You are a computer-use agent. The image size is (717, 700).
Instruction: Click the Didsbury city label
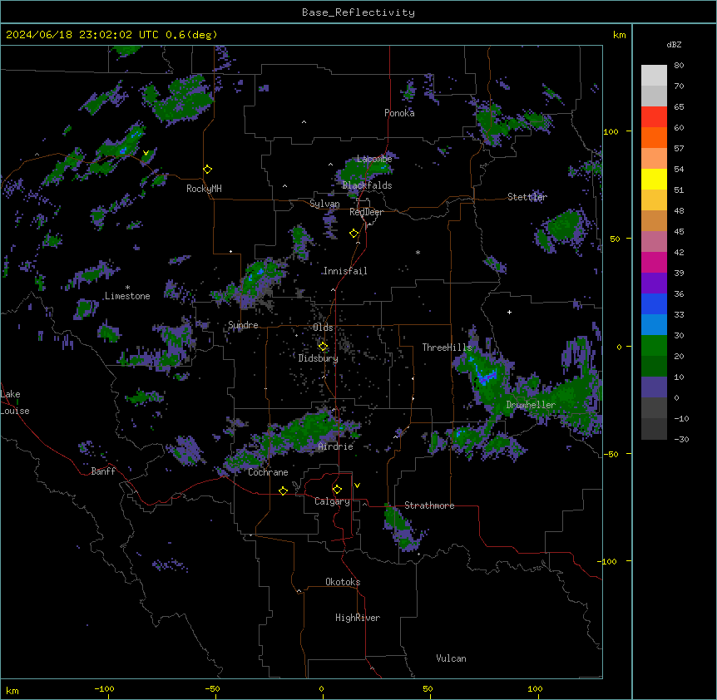(319, 358)
